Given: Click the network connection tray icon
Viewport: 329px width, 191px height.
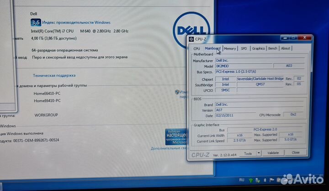Looking at the screenshot, I should (258, 180).
